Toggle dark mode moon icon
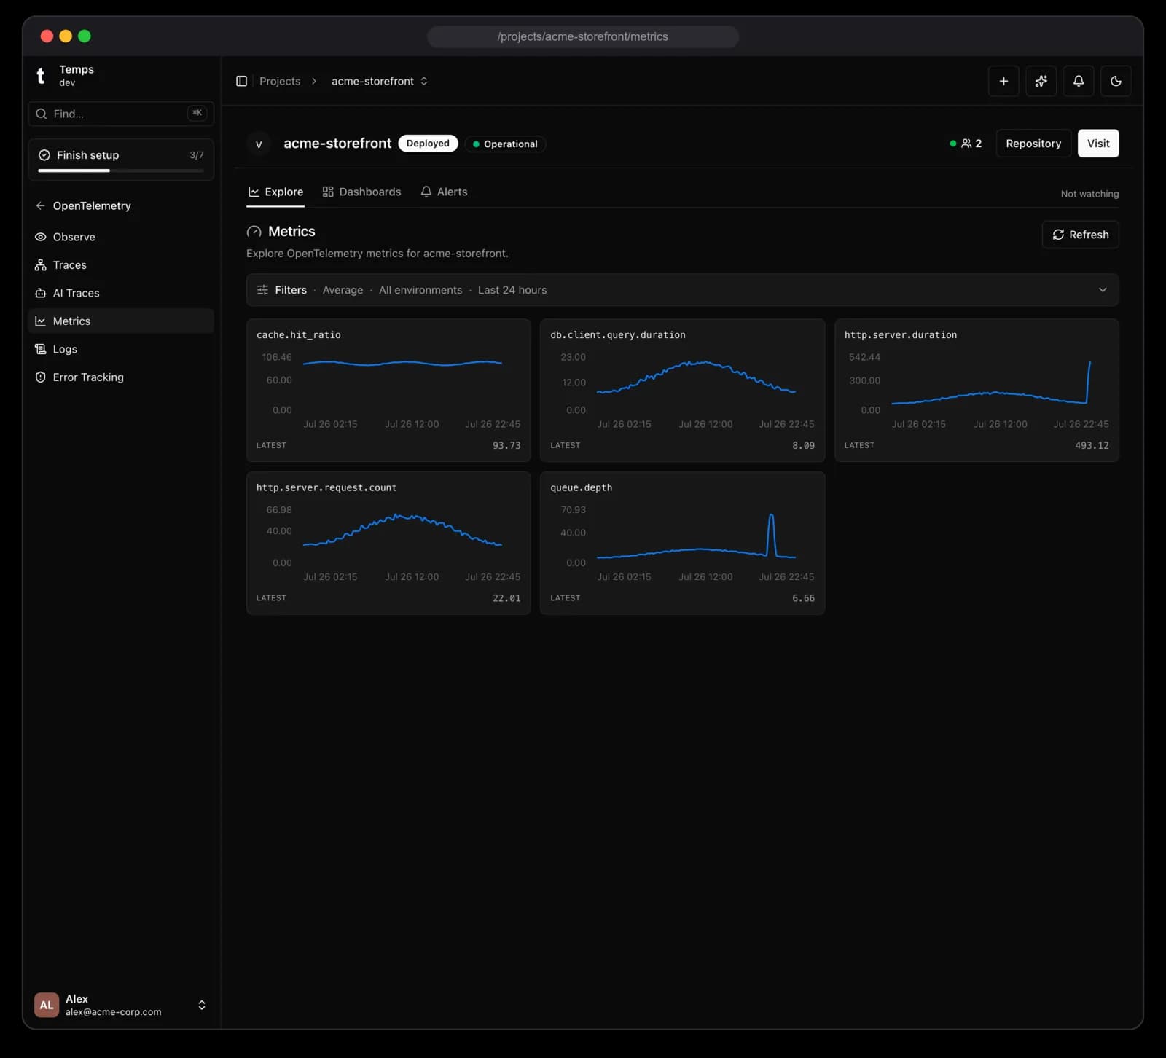This screenshot has height=1058, width=1166. [1116, 81]
